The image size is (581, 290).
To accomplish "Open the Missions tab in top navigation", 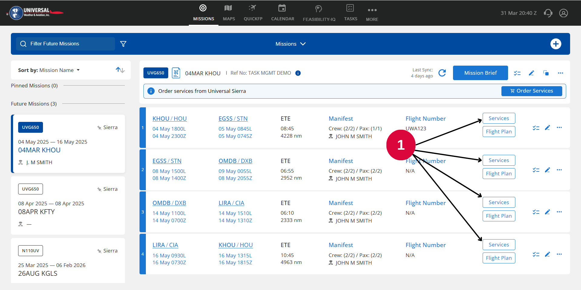I will click(203, 13).
